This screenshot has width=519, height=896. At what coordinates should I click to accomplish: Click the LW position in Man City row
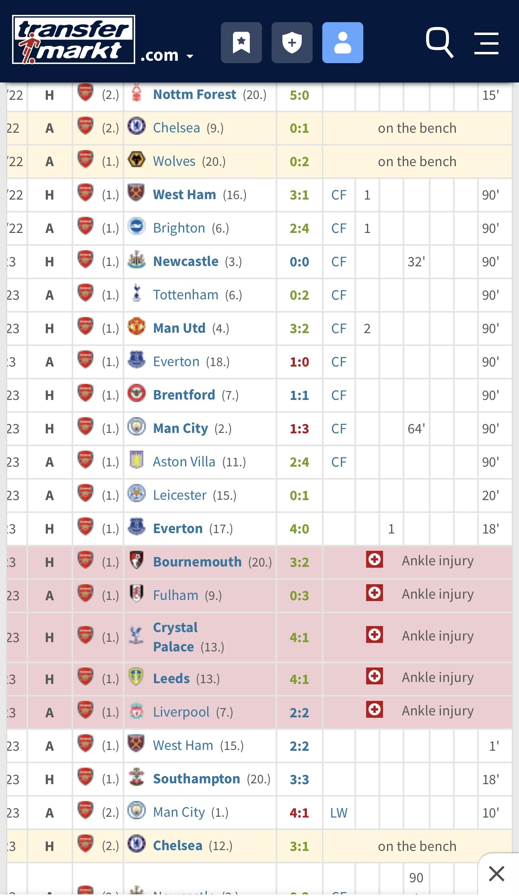click(339, 813)
